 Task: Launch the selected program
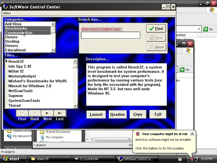[x=96, y=114]
